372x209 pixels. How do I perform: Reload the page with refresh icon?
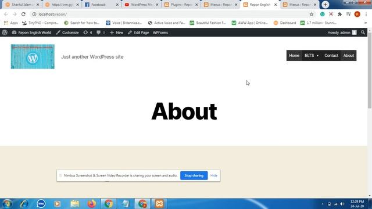(x=23, y=14)
